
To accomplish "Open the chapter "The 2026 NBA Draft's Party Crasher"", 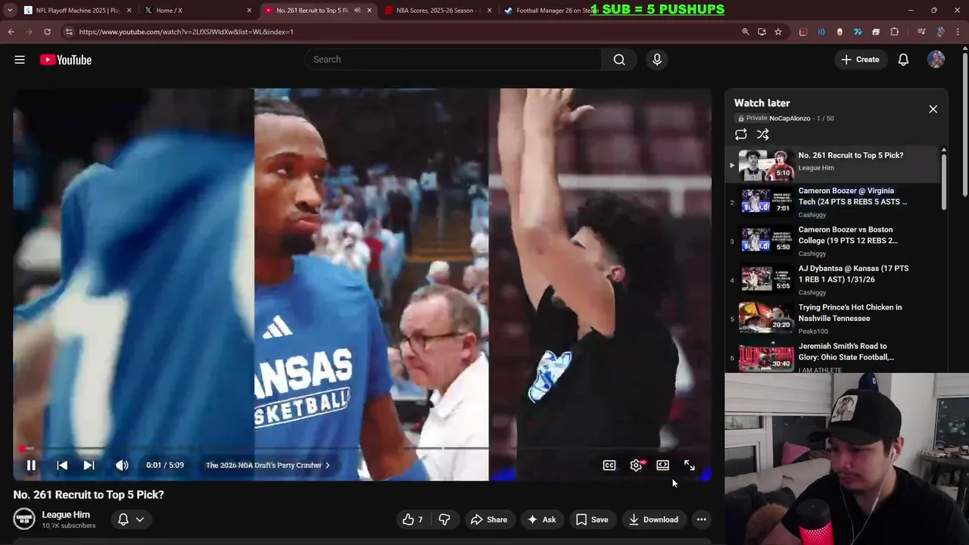I will [268, 466].
